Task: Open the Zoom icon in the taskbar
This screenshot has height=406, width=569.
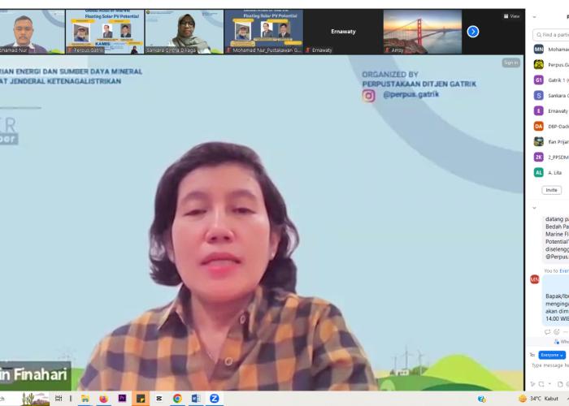Action: 215,399
